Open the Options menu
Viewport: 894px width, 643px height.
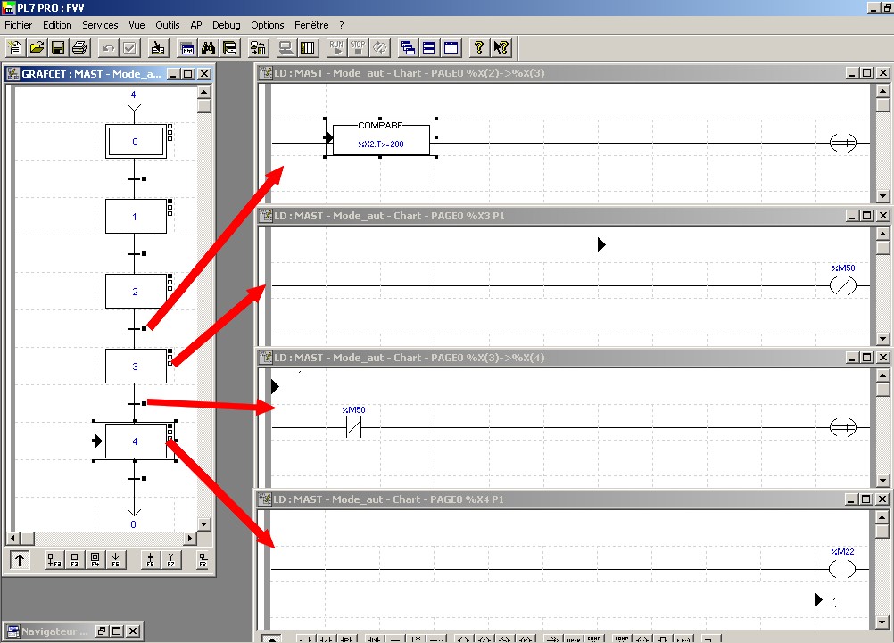click(x=268, y=25)
